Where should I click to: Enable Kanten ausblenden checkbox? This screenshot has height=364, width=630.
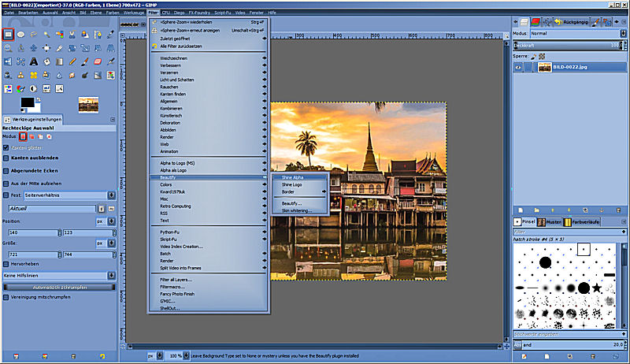6,158
